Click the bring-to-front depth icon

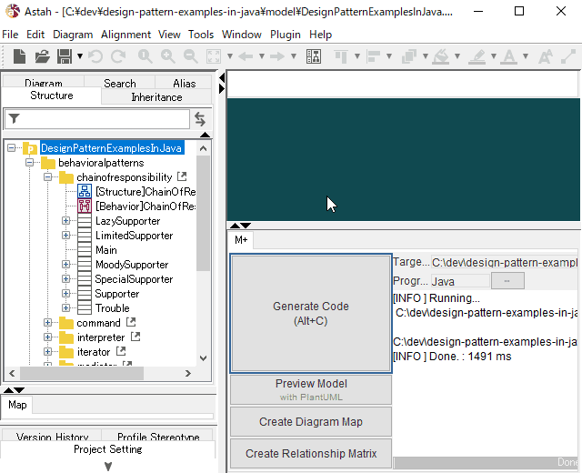click(x=409, y=56)
